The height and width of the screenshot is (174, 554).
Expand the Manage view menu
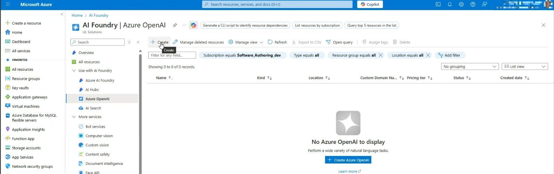click(245, 42)
